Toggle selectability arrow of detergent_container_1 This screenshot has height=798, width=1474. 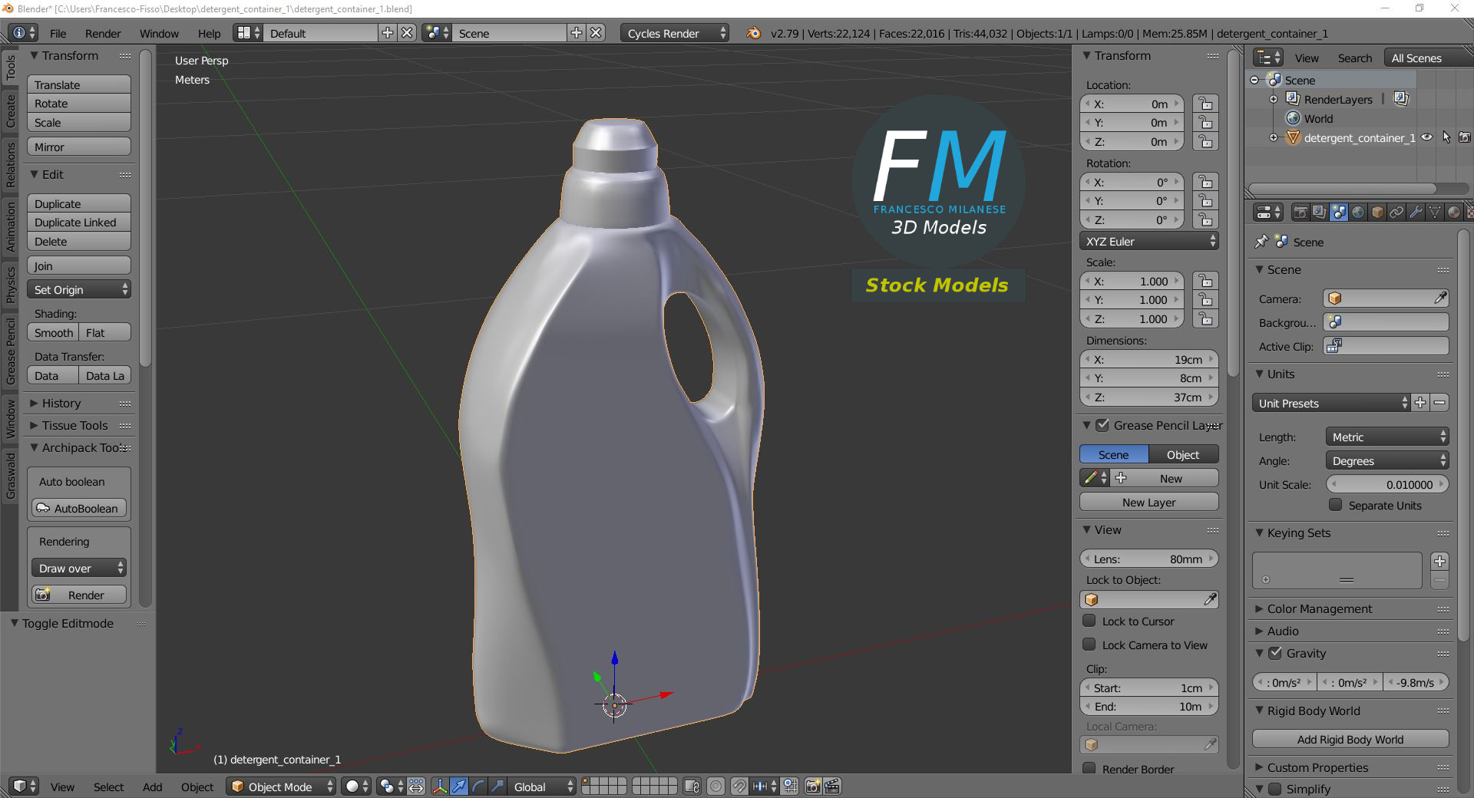click(1446, 138)
